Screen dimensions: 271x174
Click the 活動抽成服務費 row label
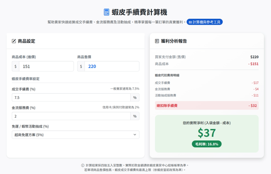(165, 95)
